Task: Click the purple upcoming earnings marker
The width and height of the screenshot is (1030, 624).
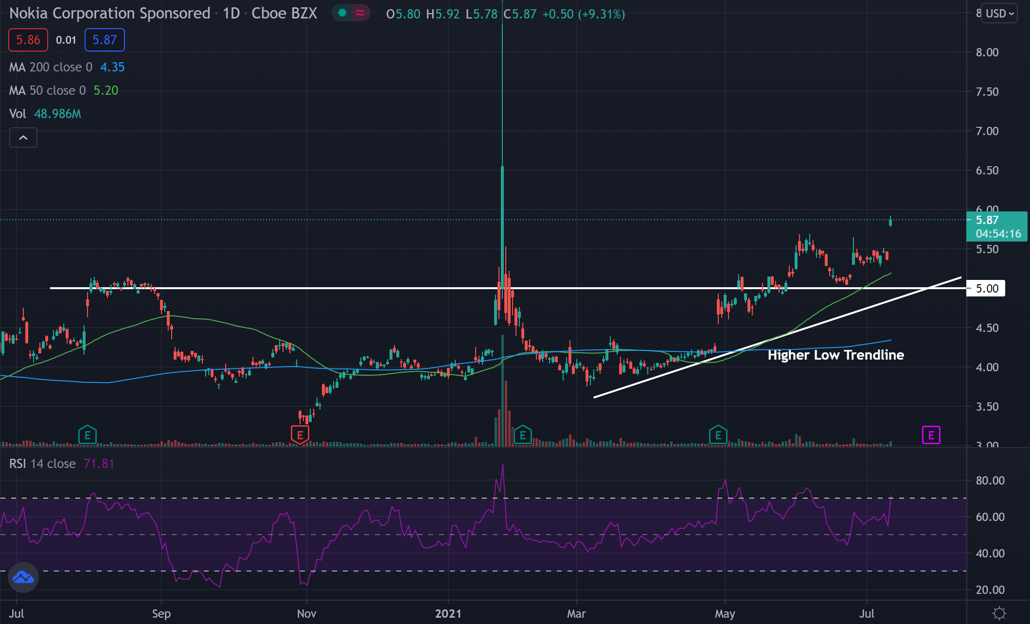Action: 931,435
